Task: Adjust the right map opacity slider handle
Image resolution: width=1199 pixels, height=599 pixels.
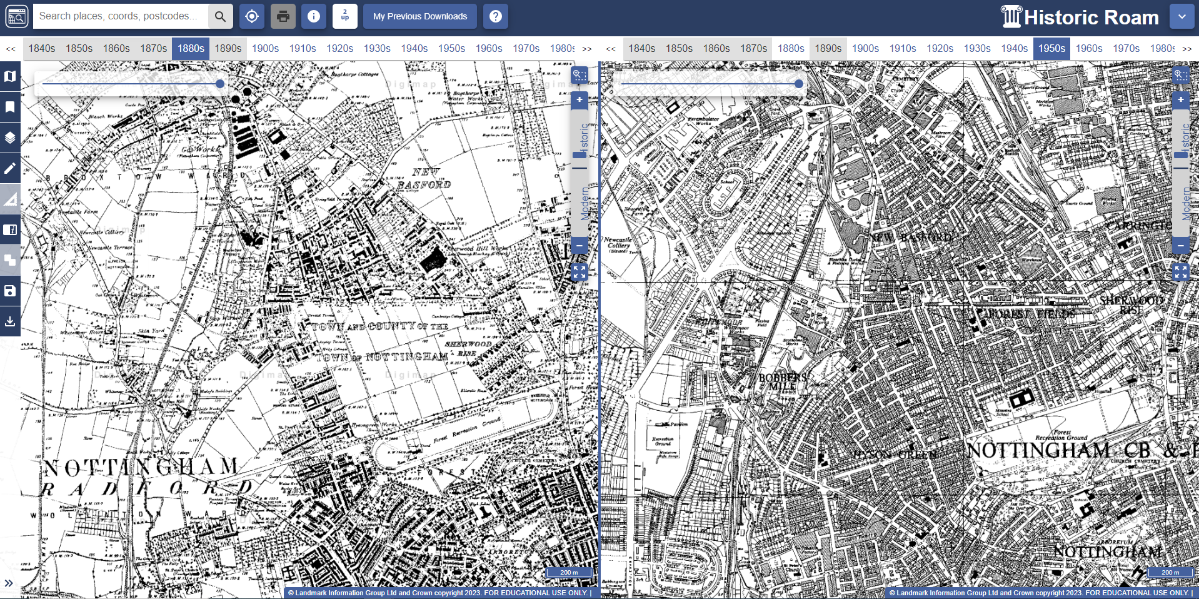Action: coord(799,84)
